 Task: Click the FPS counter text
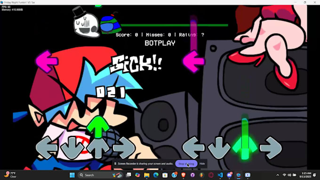[x=6, y=7]
